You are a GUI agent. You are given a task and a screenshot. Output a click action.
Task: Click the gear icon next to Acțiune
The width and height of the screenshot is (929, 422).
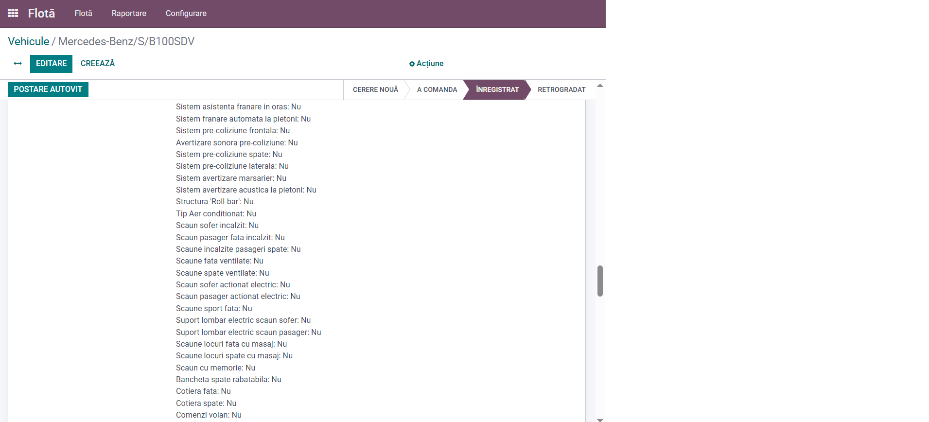click(x=412, y=64)
